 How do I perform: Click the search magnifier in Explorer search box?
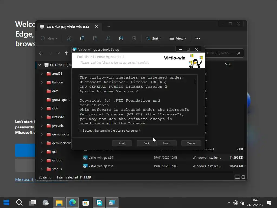238,53
